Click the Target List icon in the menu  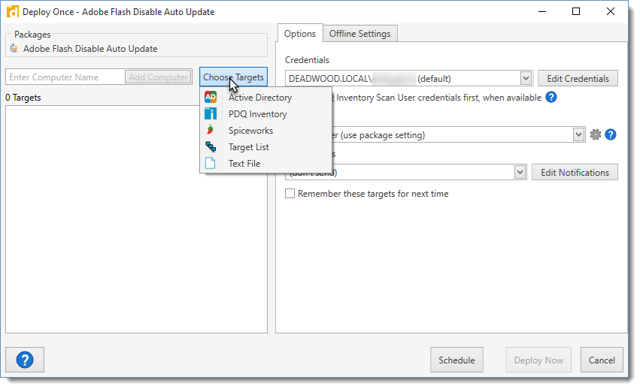[211, 147]
